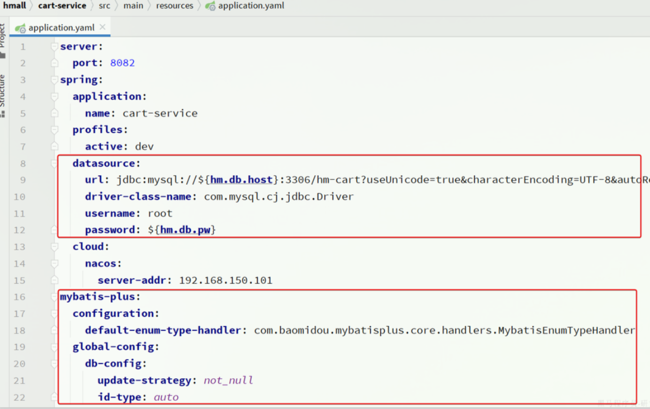Fold the mybatis-plus block in gutter
Screen dimensions: 650x409
(54, 297)
